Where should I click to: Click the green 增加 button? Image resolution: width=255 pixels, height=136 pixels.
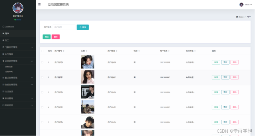[x=47, y=37]
